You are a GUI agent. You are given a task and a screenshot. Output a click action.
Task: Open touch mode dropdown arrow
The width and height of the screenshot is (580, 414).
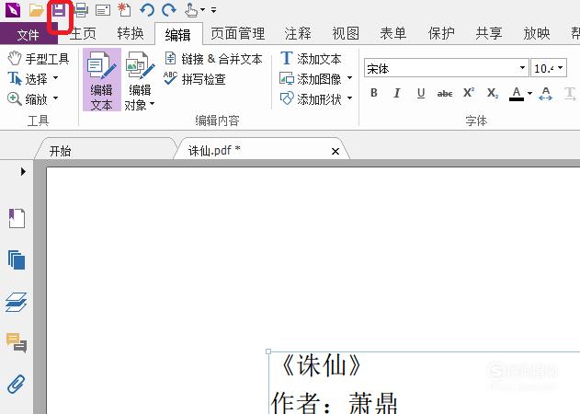click(x=203, y=10)
